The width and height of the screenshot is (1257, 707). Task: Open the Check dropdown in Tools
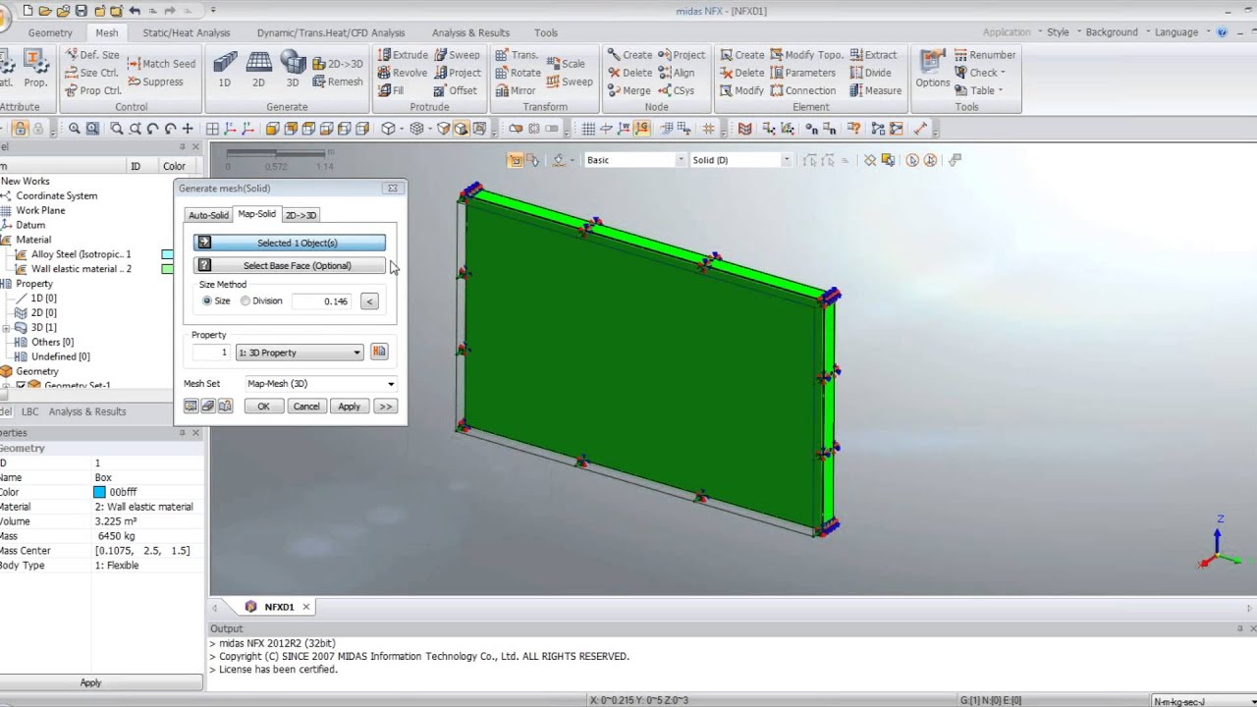click(x=979, y=73)
